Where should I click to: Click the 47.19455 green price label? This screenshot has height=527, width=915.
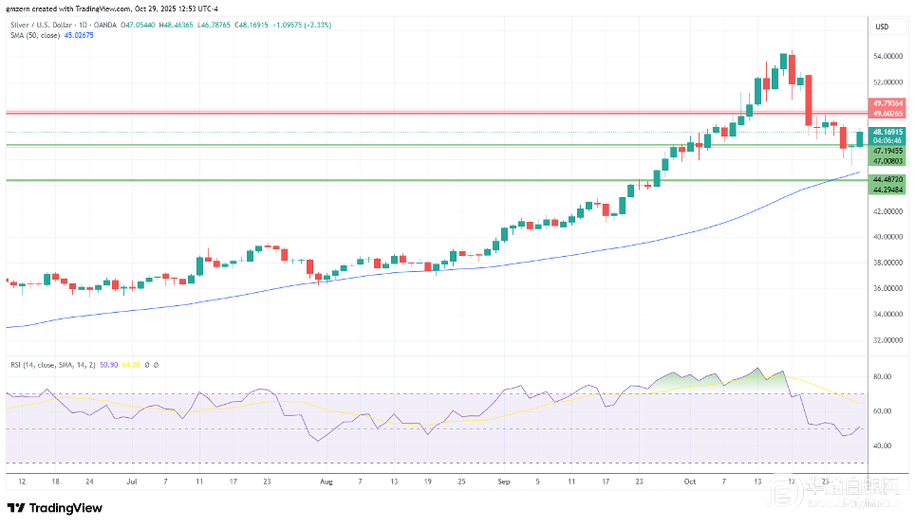click(x=889, y=151)
